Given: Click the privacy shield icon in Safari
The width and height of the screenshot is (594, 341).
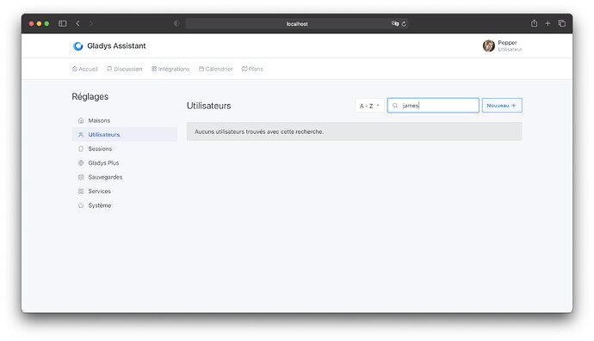Looking at the screenshot, I should (176, 23).
